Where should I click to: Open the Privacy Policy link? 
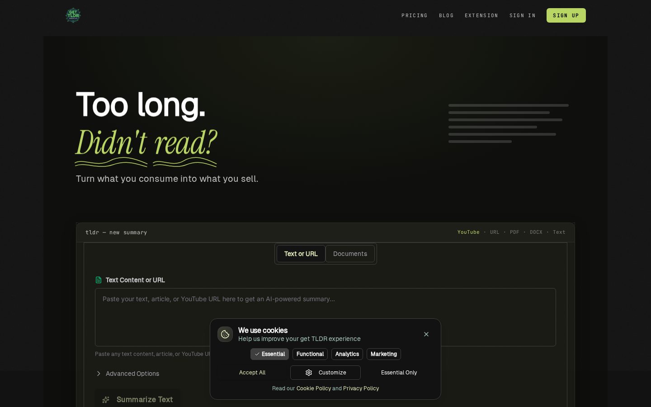click(x=361, y=388)
